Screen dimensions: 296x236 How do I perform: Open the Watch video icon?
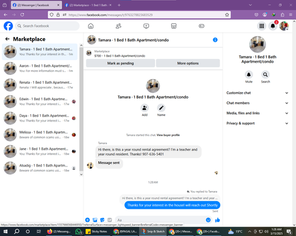(x=146, y=26)
